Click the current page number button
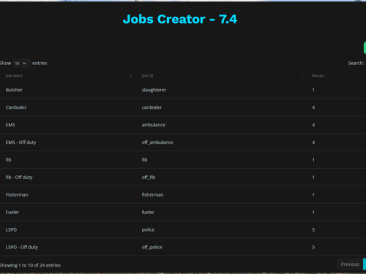 [365, 265]
